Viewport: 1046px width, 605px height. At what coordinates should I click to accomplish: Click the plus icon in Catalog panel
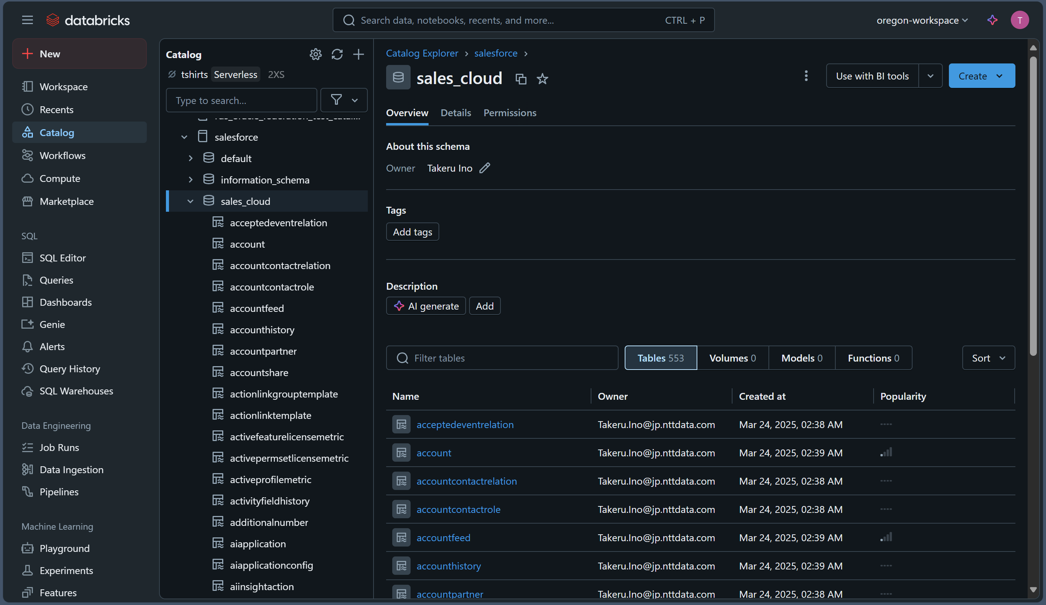point(358,54)
